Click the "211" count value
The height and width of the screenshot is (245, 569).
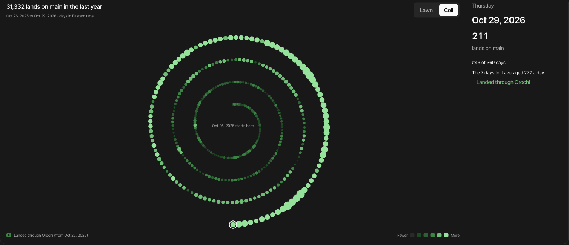point(480,36)
